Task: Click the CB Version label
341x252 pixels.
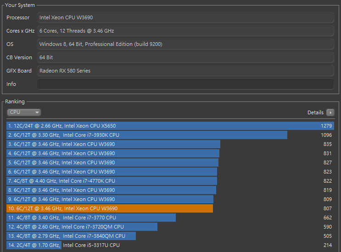Action: (19, 57)
